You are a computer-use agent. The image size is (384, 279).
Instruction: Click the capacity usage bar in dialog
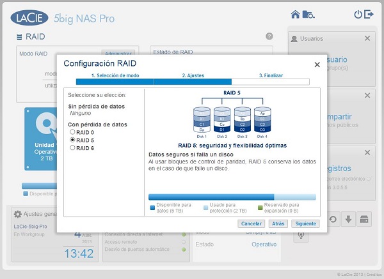point(232,197)
